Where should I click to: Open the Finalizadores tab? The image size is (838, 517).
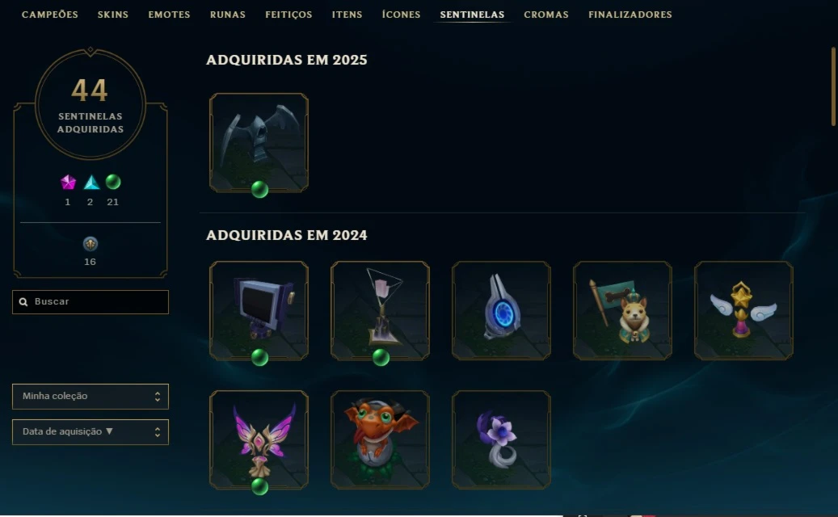630,15
